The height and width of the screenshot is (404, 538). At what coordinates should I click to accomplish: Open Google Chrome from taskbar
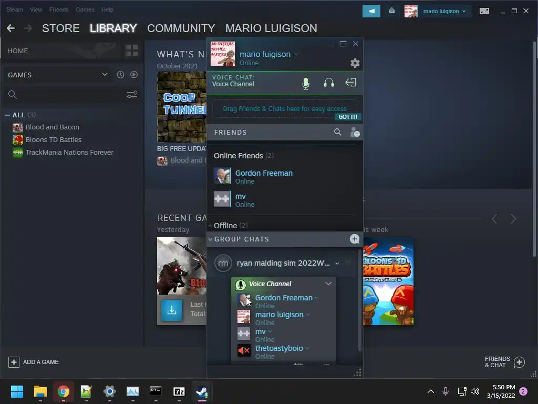pos(63,391)
